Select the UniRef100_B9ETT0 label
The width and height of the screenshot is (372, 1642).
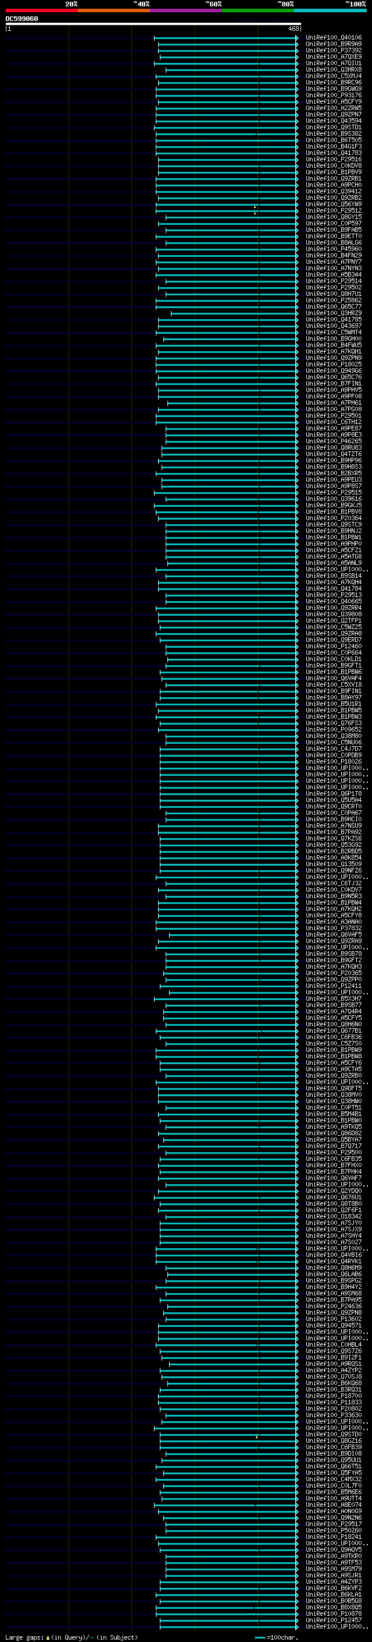click(x=334, y=236)
